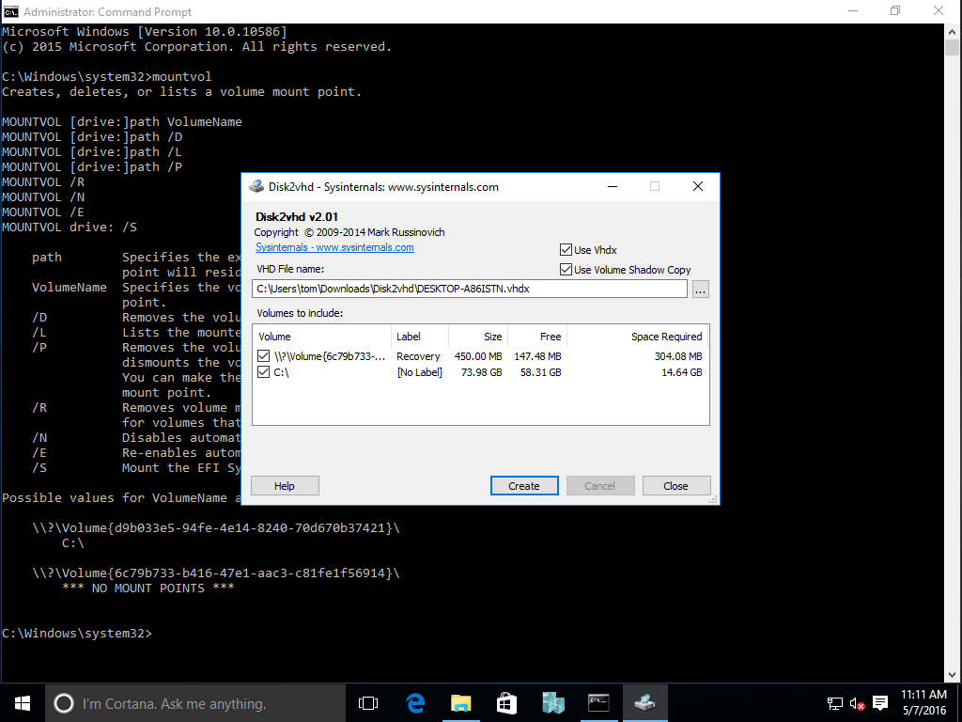Browse for a VHD file location
The height and width of the screenshot is (722, 962).
point(700,289)
